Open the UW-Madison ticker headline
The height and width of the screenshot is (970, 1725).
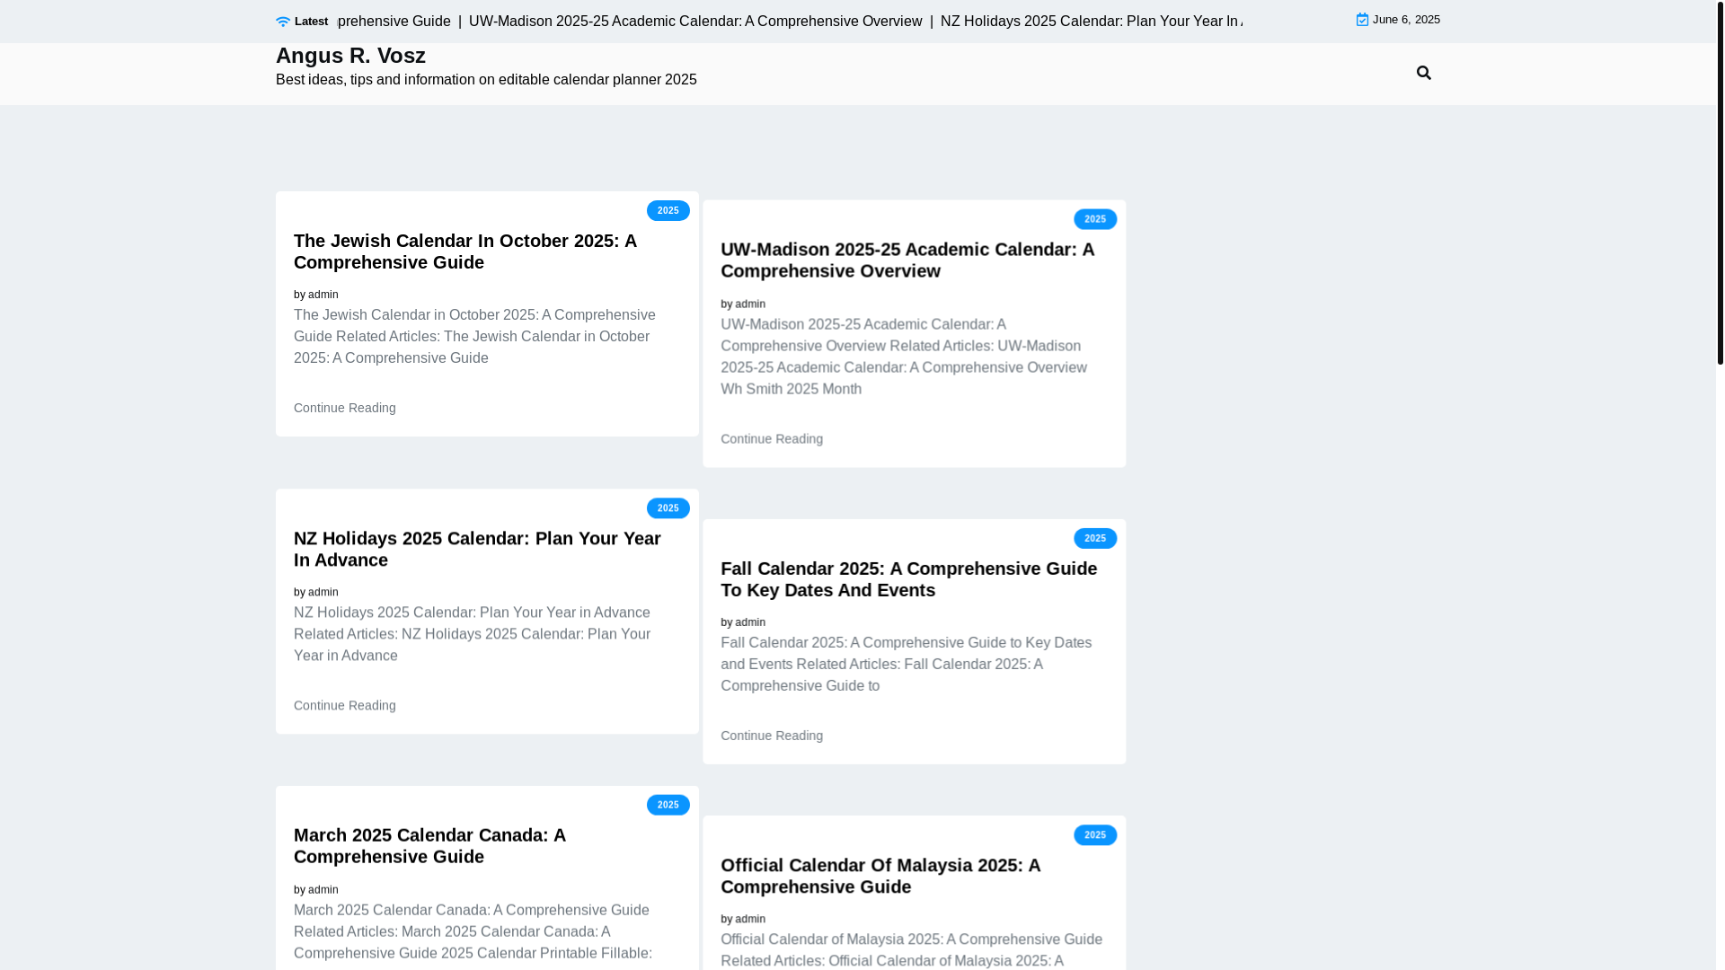pos(695,22)
